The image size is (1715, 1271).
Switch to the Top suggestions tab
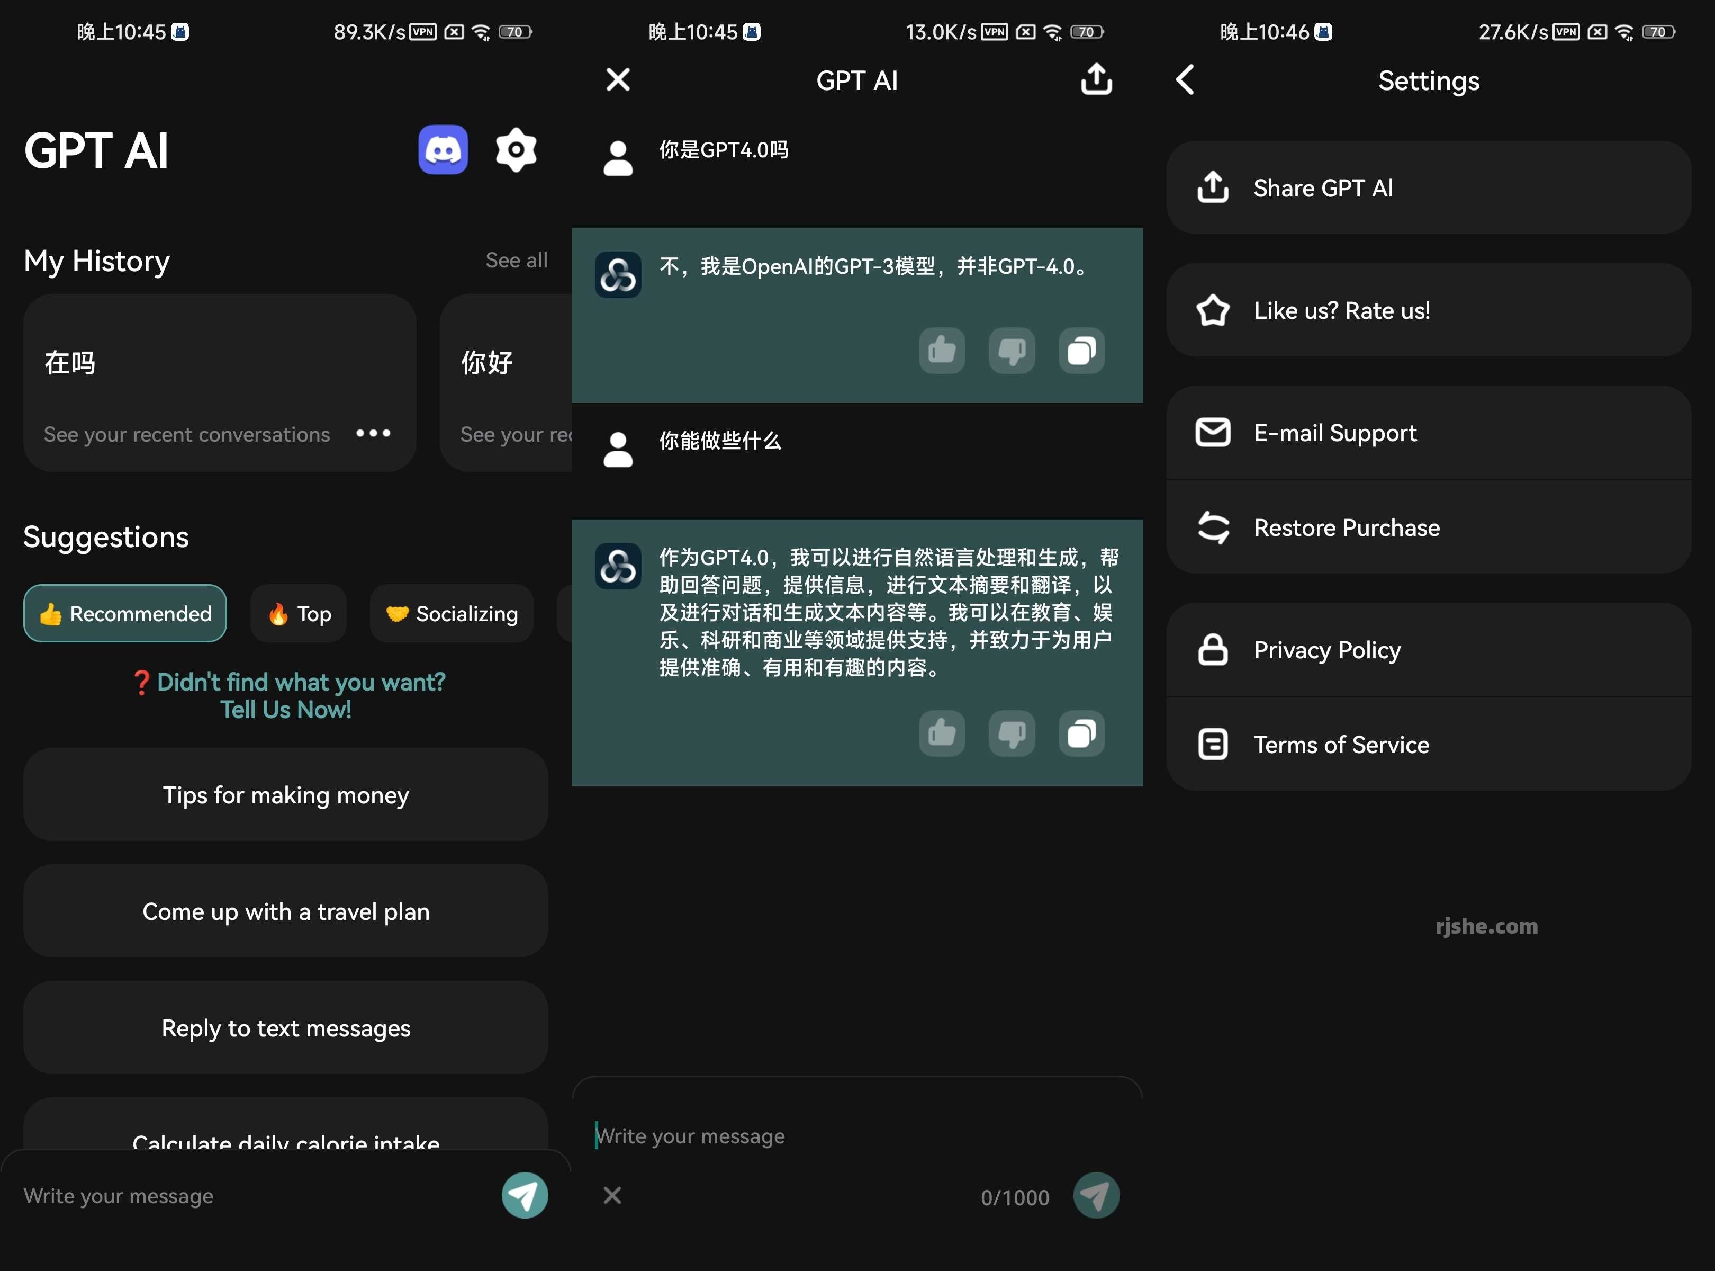[x=299, y=613]
